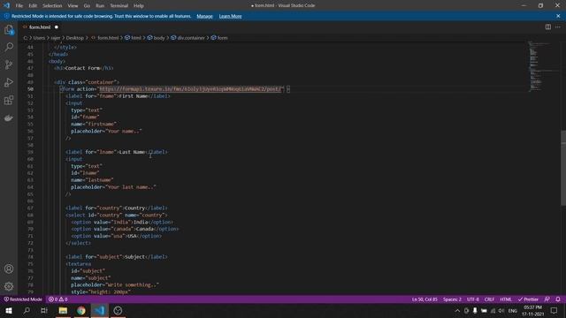Image resolution: width=566 pixels, height=318 pixels.
Task: Open the Go menu
Action: (87, 6)
